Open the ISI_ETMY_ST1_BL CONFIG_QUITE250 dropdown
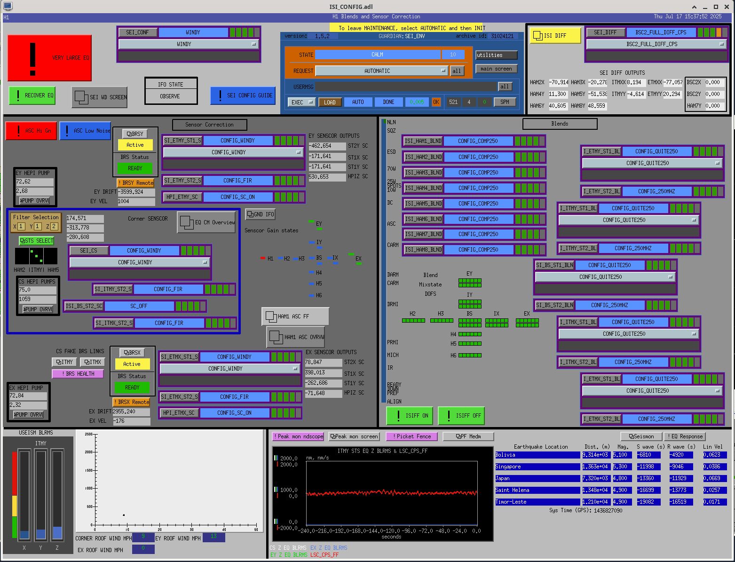The width and height of the screenshot is (735, 562). [652, 163]
